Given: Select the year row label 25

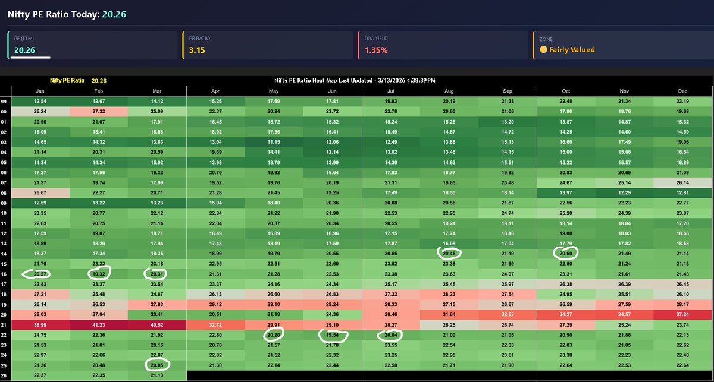Looking at the screenshot, I should pos(5,365).
